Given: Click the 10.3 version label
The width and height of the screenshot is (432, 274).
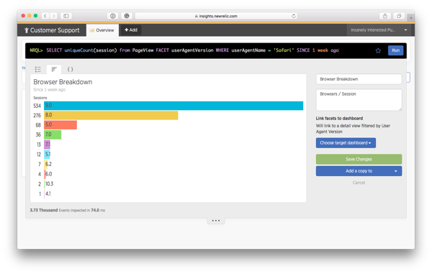Looking at the screenshot, I should tap(49, 184).
